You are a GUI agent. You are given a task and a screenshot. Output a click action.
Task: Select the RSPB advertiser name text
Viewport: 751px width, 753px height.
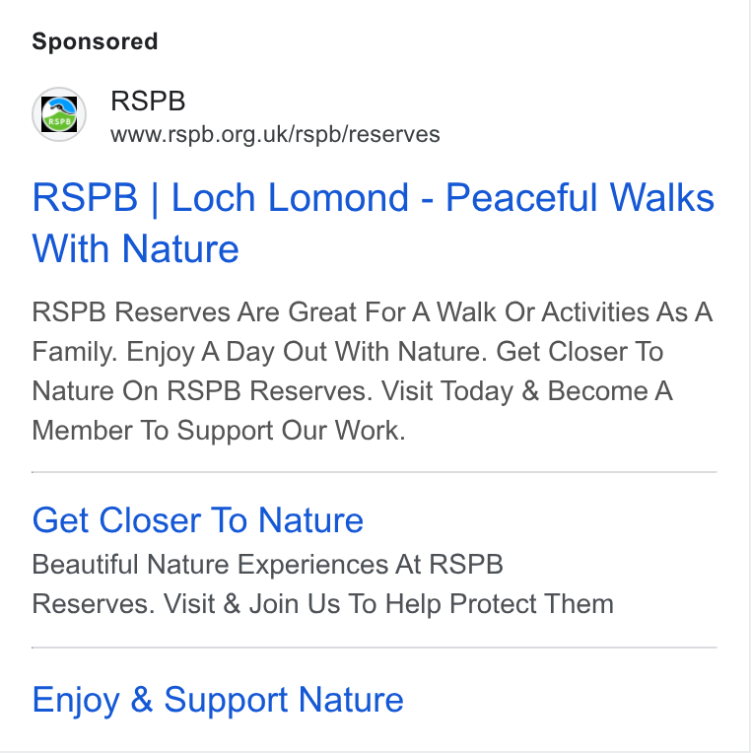148,101
